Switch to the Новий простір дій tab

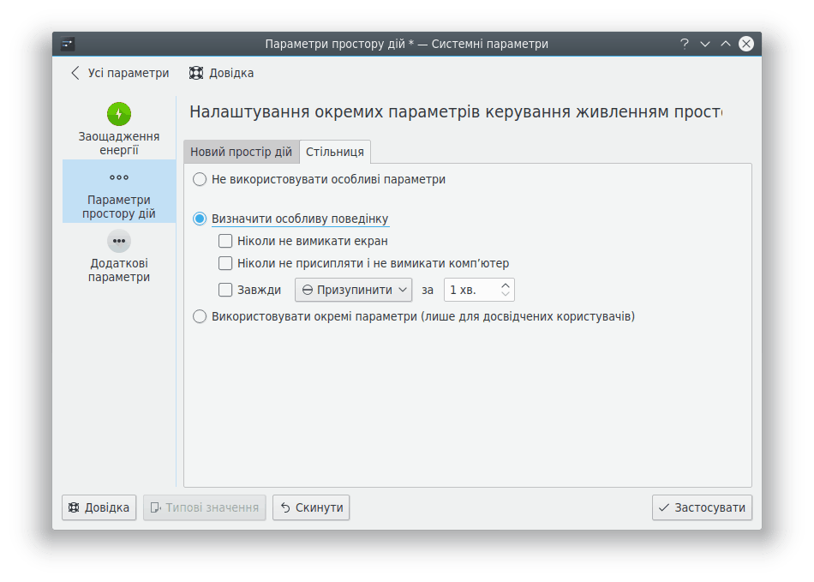(241, 152)
